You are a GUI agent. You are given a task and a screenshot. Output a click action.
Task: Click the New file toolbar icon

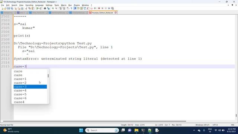pyautogui.click(x=2, y=8)
